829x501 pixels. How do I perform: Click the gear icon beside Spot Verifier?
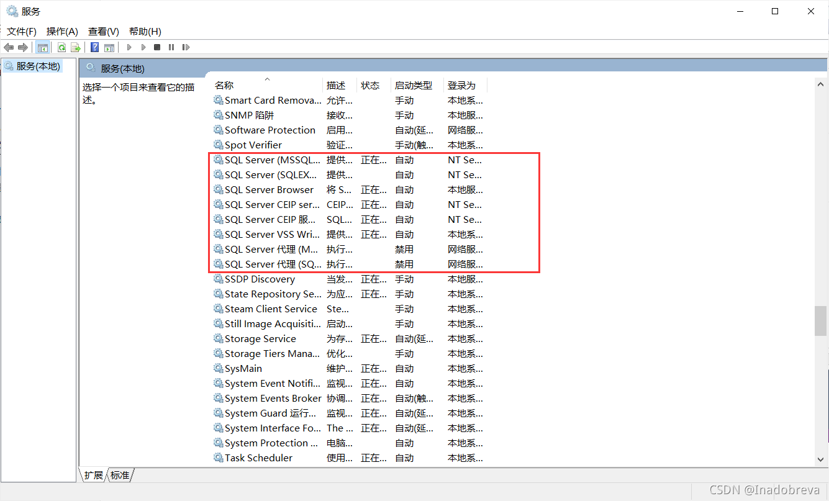click(x=218, y=145)
